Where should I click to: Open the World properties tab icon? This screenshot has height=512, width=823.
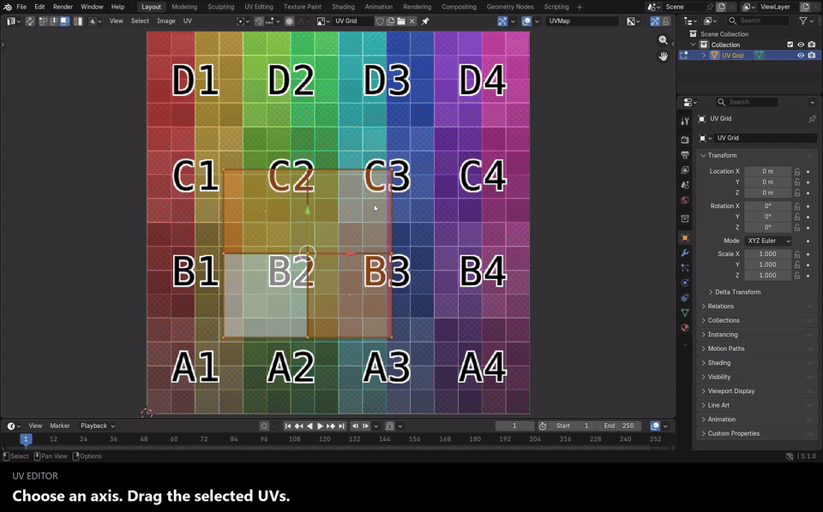[x=685, y=200]
